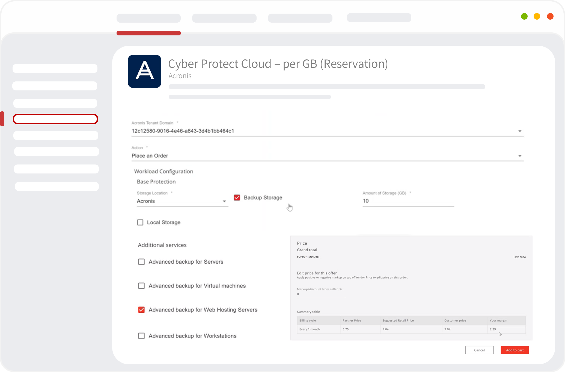The width and height of the screenshot is (565, 372).
Task: Open the Action dropdown showing Place an Order
Action: [x=328, y=156]
